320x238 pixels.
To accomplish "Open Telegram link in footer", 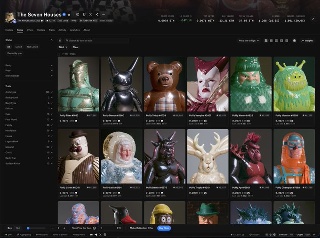I will point(96,235).
